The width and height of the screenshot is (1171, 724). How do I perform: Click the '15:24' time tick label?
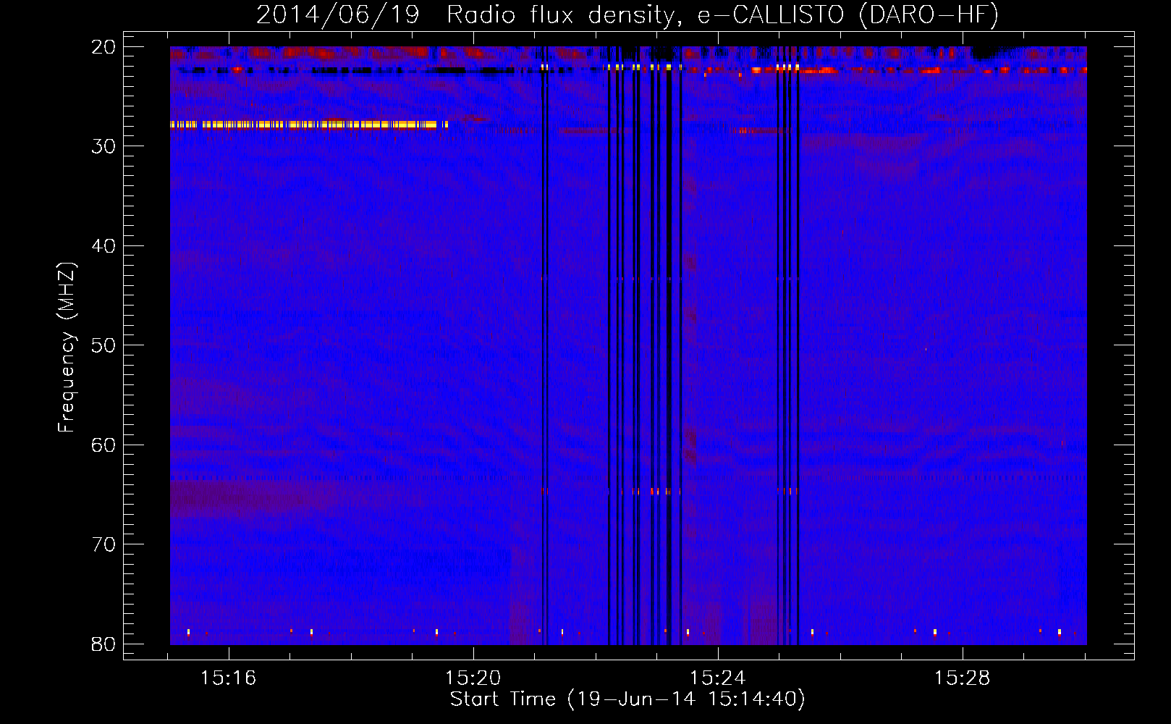pyautogui.click(x=718, y=678)
